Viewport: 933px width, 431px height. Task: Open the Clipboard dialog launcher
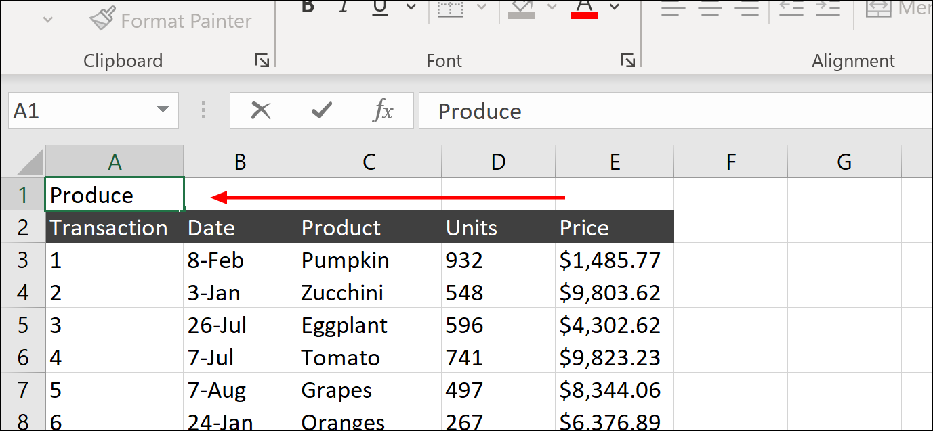click(262, 61)
